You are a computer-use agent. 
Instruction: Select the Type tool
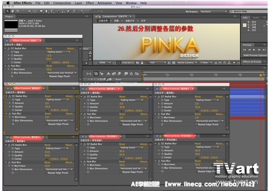(x=52, y=11)
